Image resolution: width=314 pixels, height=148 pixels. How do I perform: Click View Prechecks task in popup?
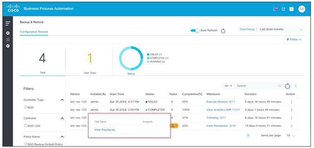[x=105, y=130]
